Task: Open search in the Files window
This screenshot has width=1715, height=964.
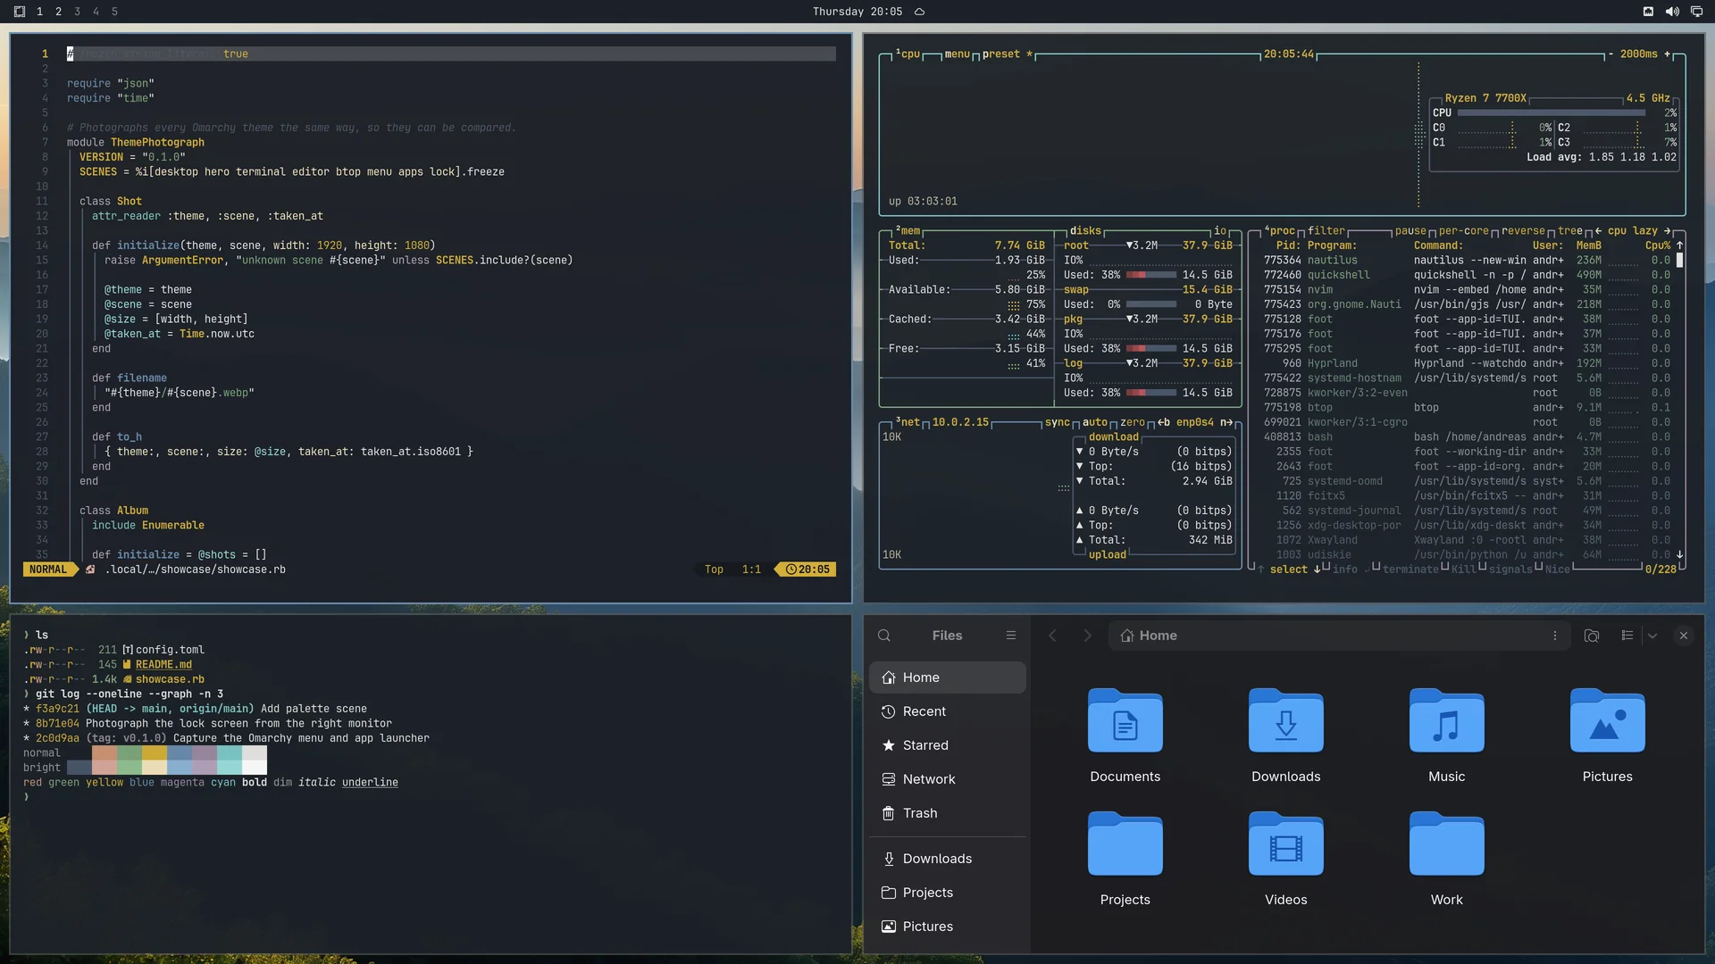Action: [884, 636]
